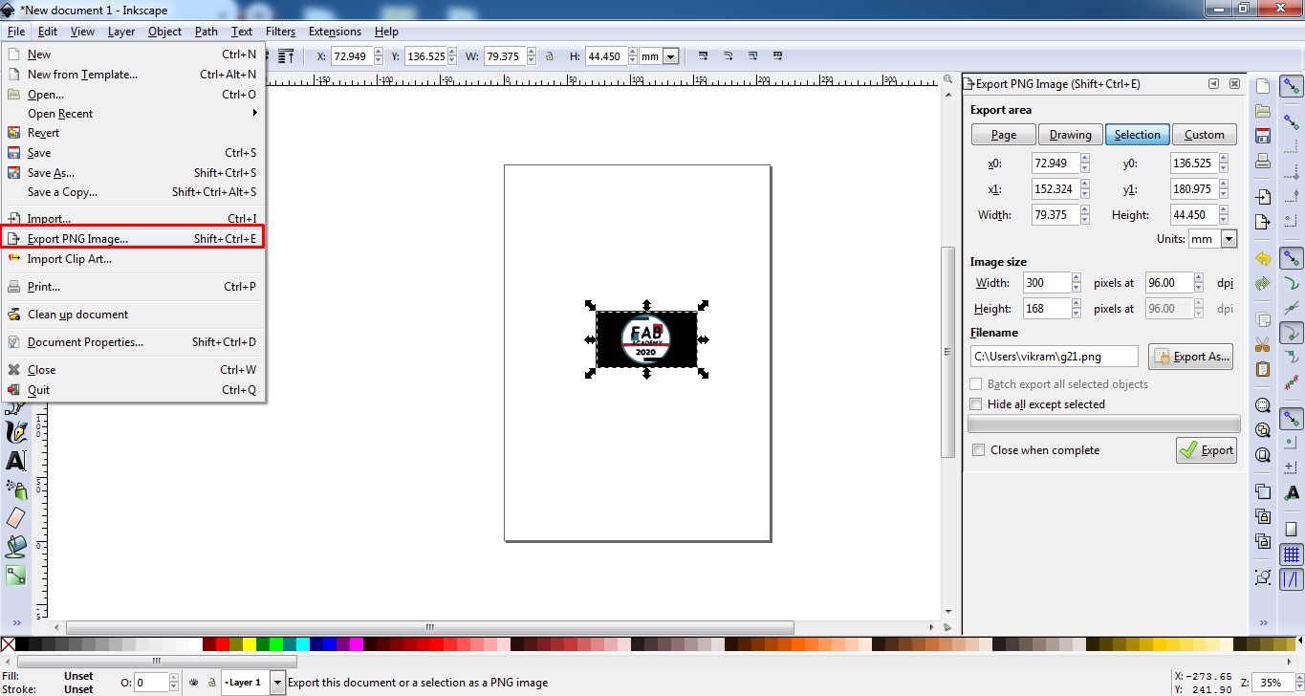Viewport: 1305px width, 696px height.
Task: Open the Open Recent submenu arrow
Action: pos(255,113)
